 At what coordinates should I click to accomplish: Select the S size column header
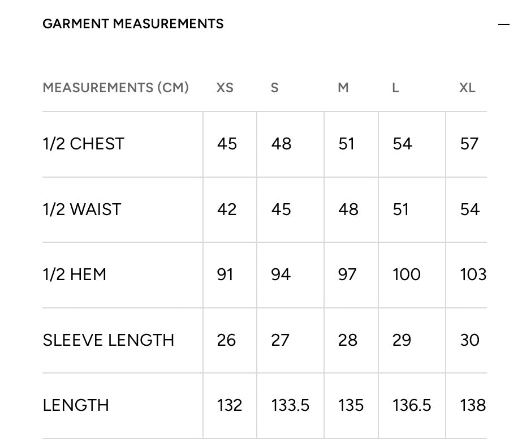click(275, 88)
